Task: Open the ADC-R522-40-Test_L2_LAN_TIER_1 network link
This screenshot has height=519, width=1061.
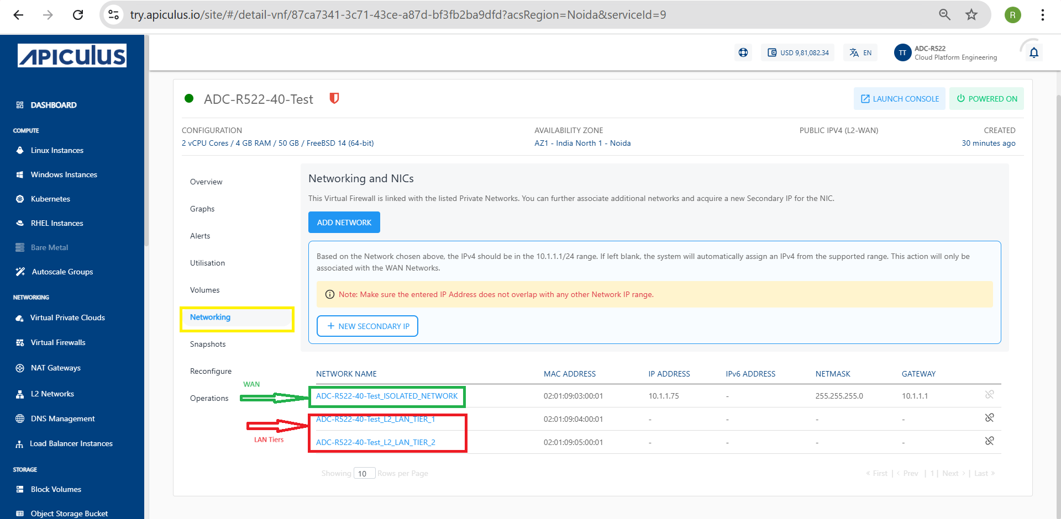Action: 375,419
